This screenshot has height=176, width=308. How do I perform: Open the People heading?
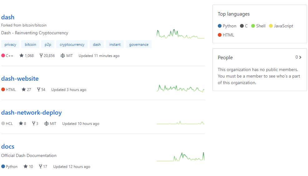225,57
